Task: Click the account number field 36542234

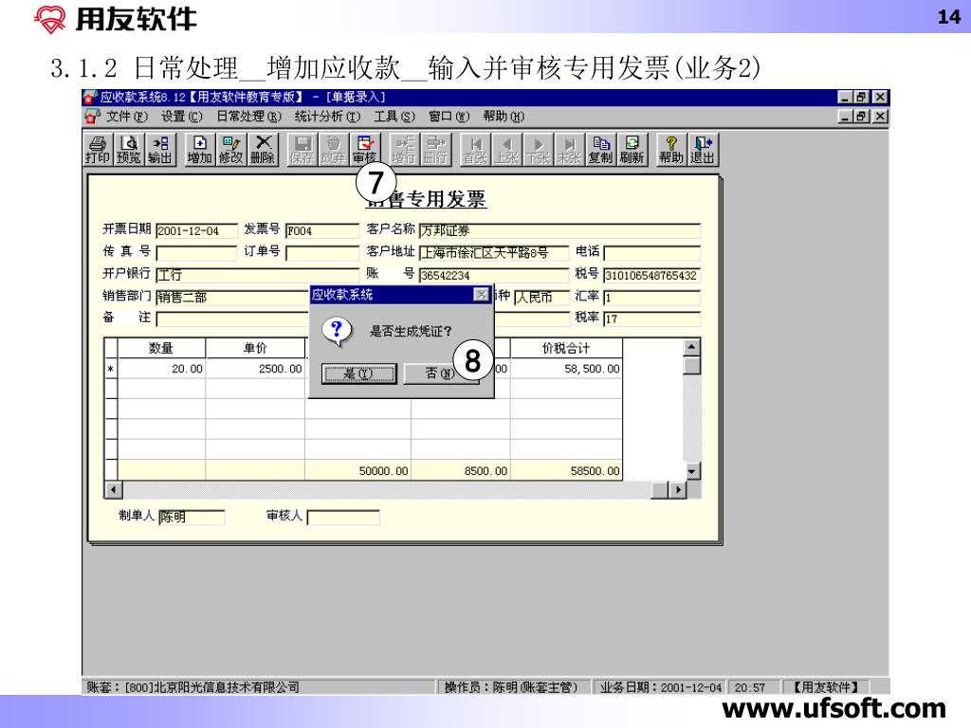Action: [x=493, y=275]
